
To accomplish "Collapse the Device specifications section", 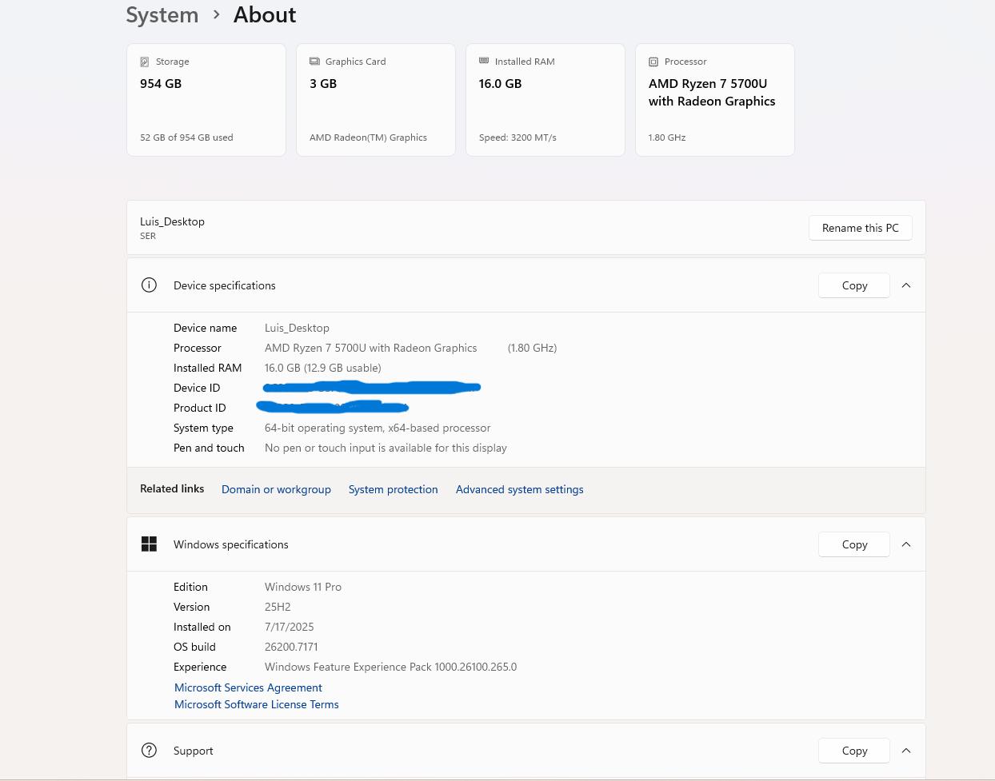I will point(906,285).
